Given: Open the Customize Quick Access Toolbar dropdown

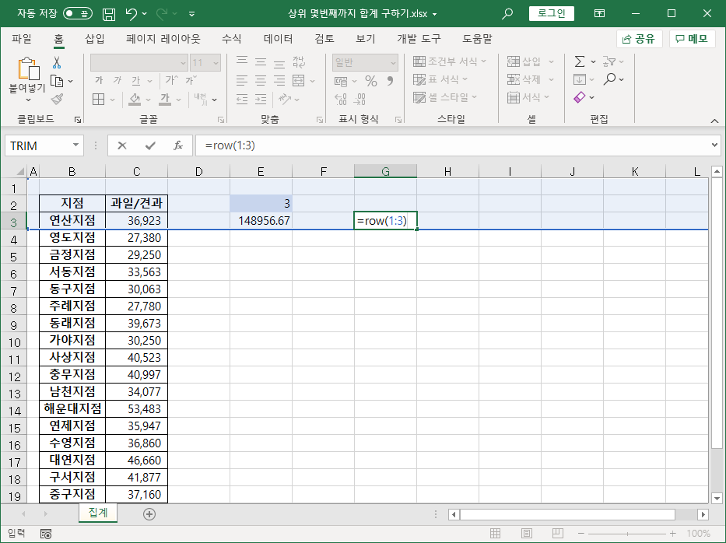Looking at the screenshot, I should click(191, 14).
